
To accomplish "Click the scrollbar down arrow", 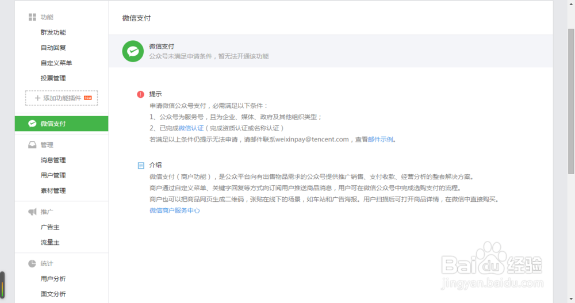I will coord(571,300).
